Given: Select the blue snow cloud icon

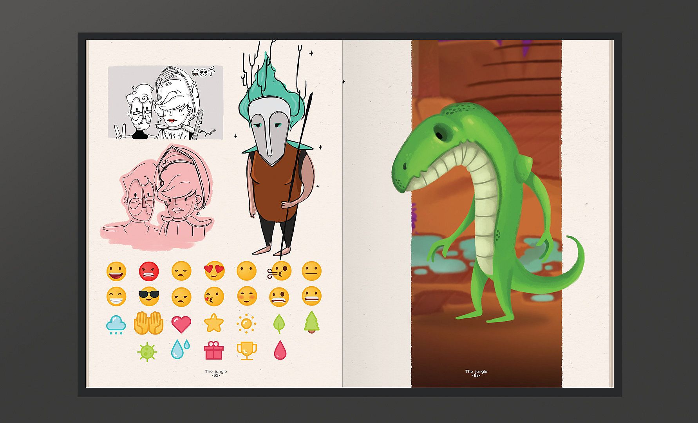Looking at the screenshot, I should click(116, 325).
